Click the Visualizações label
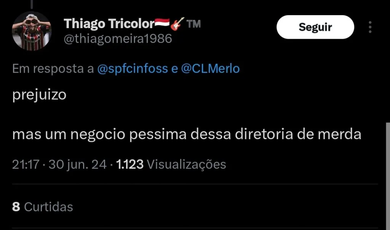390x230 pixels. pos(186,165)
